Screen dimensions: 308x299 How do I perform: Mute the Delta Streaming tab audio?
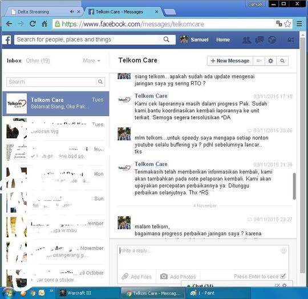tap(72, 12)
